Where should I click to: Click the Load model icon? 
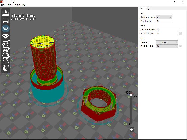click(x=6, y=13)
